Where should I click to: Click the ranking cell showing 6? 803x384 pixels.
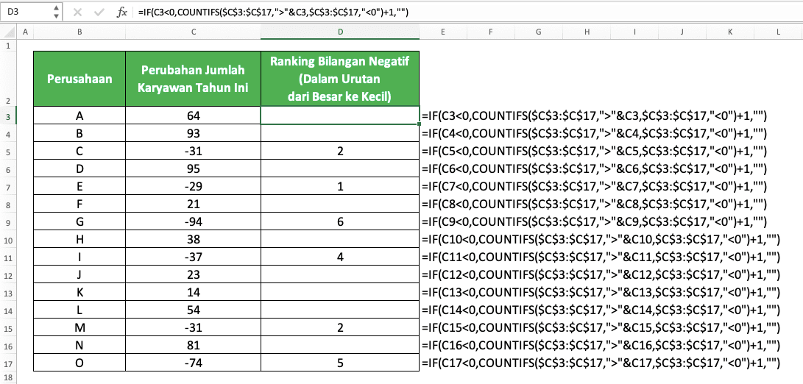pos(340,221)
